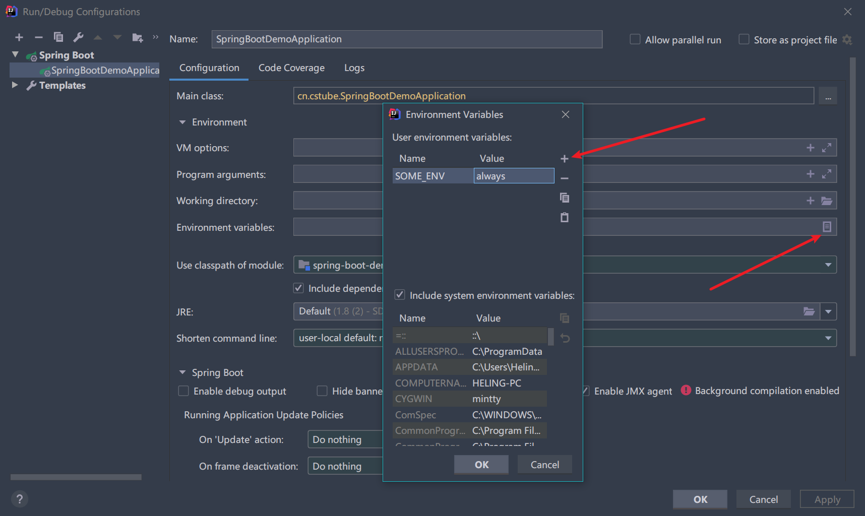
Task: Remove the selected run configuration
Action: click(39, 37)
